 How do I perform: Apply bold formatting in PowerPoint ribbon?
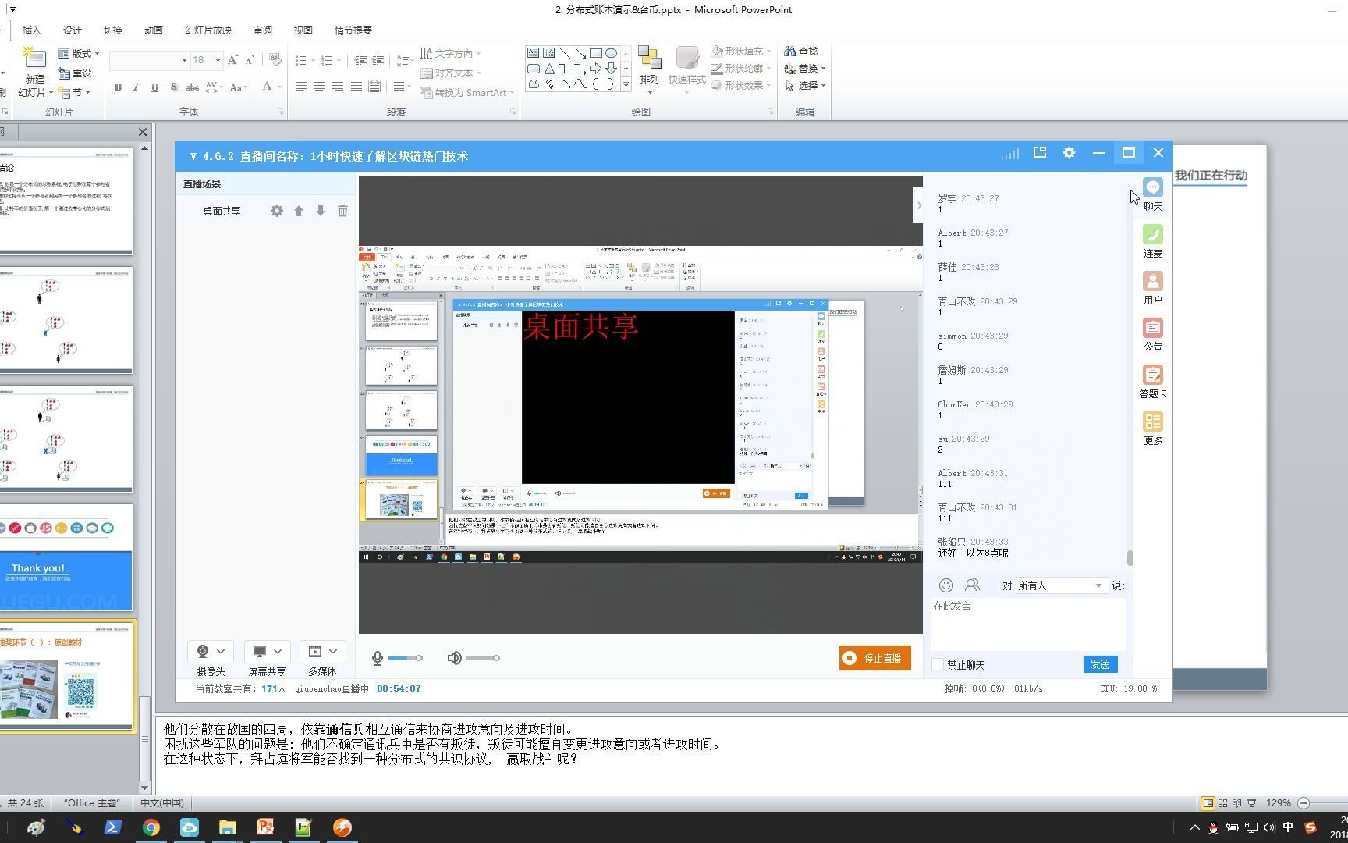[x=118, y=87]
